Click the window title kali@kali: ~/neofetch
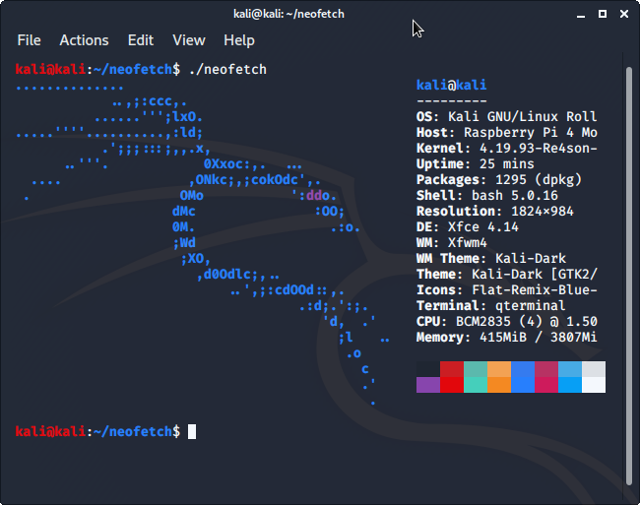 [288, 14]
